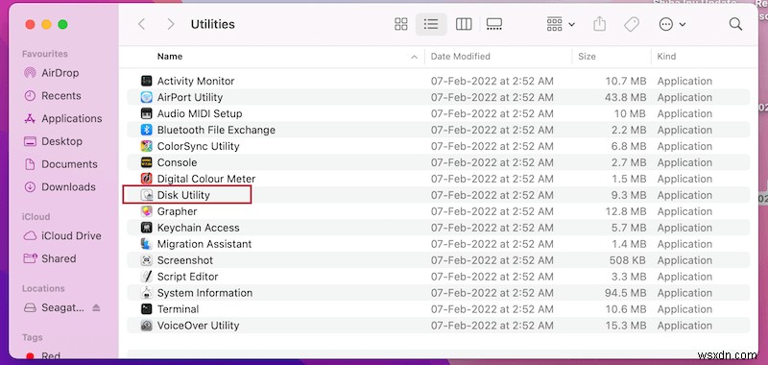Screen dimensions: 768x365
Task: Switch to column view
Action: (x=464, y=24)
